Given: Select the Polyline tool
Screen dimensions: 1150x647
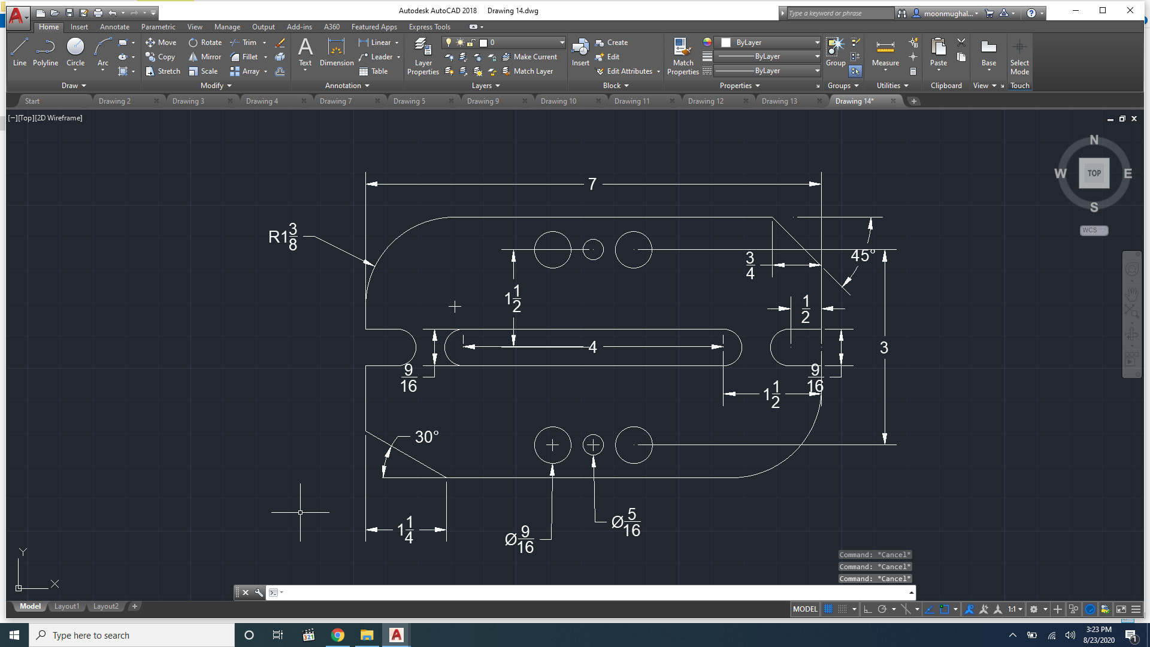Looking at the screenshot, I should (x=46, y=52).
